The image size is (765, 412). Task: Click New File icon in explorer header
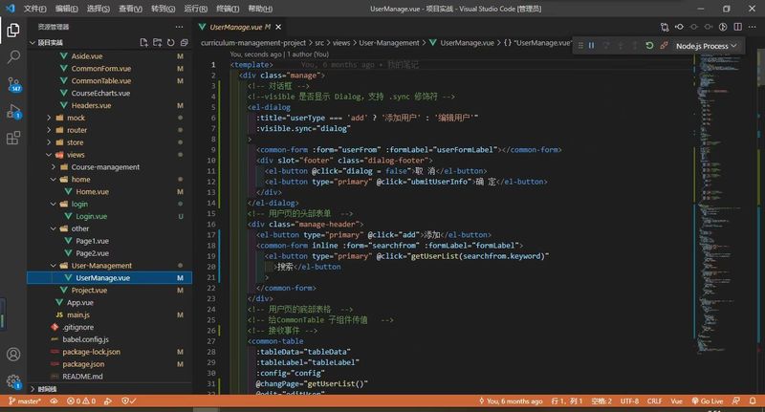(x=143, y=42)
